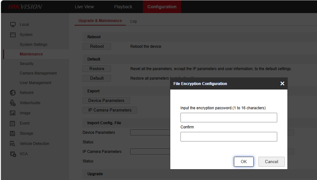Image resolution: width=317 pixels, height=180 pixels.
Task: Select Security in the System submenu
Action: pyautogui.click(x=26, y=64)
